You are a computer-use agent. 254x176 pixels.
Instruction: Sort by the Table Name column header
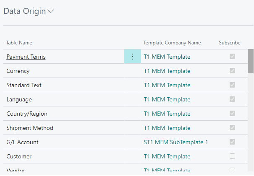click(19, 43)
